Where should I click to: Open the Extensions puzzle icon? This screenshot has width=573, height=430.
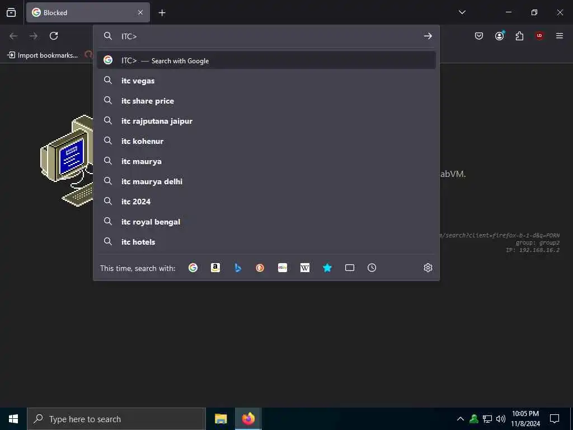pos(519,36)
